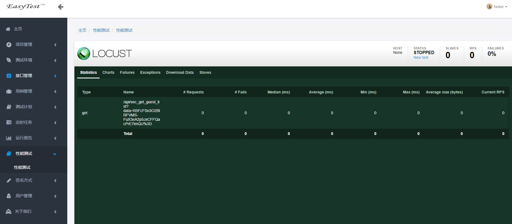
Task: Click the 性能测试 book icon
Action: [x=9, y=154]
